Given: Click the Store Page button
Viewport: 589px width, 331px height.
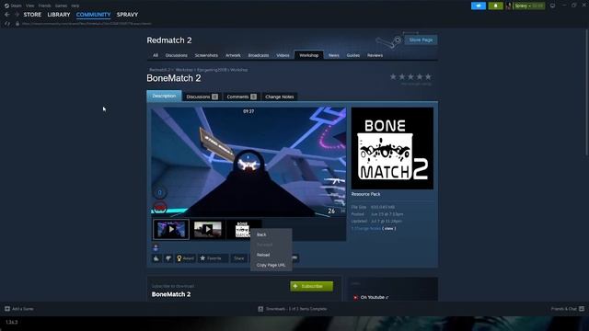Looking at the screenshot, I should pyautogui.click(x=421, y=40).
